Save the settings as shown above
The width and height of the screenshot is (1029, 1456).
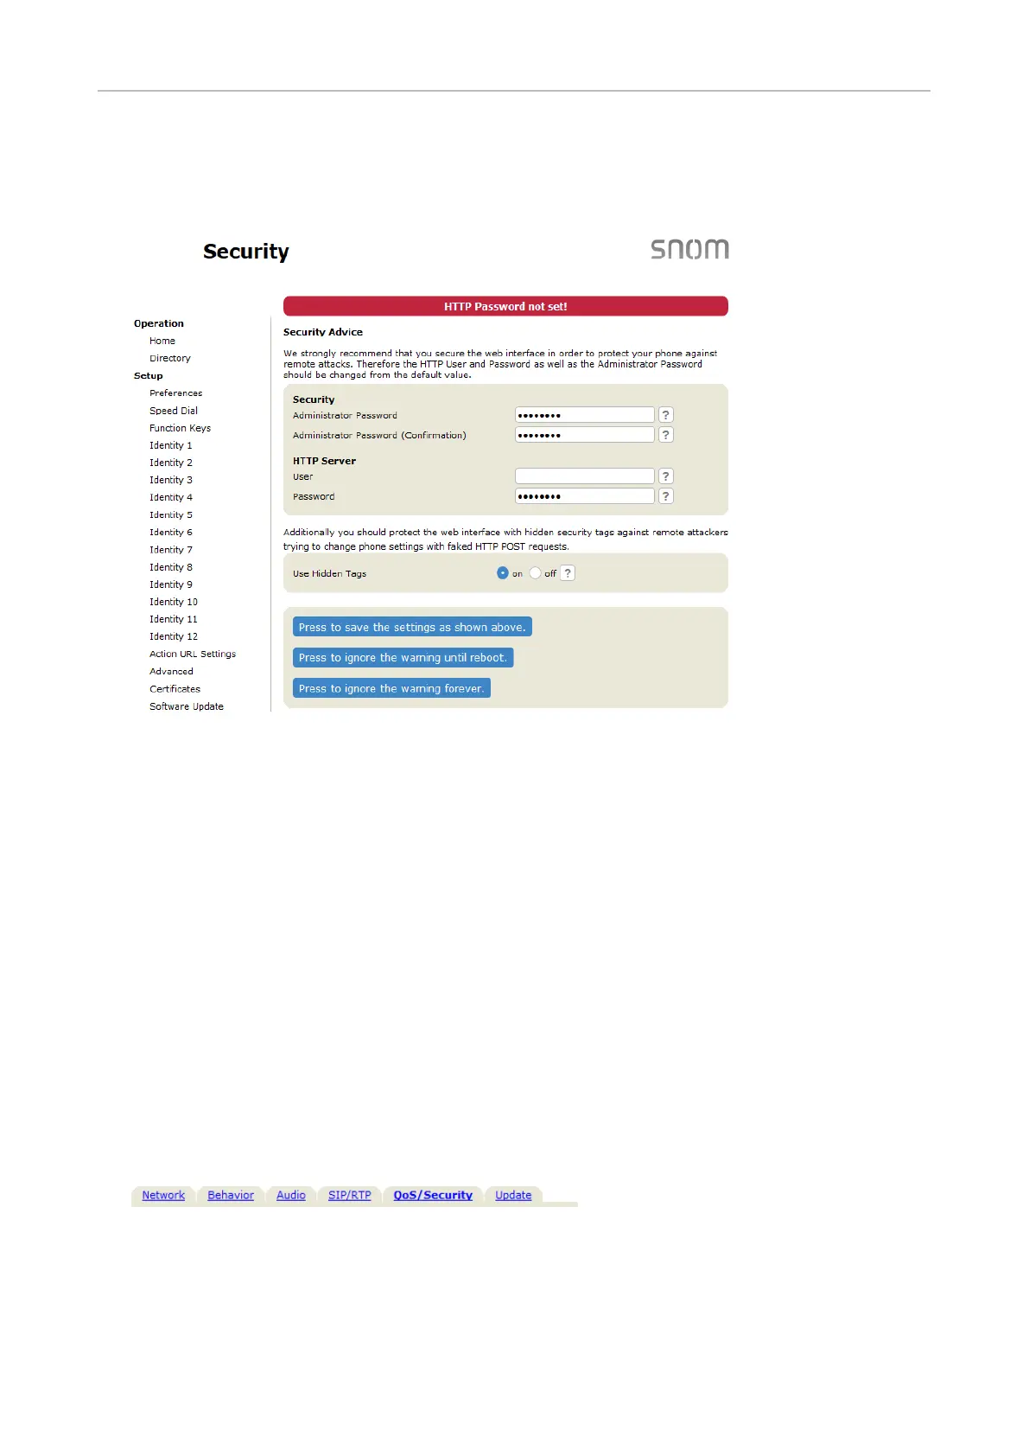point(412,627)
